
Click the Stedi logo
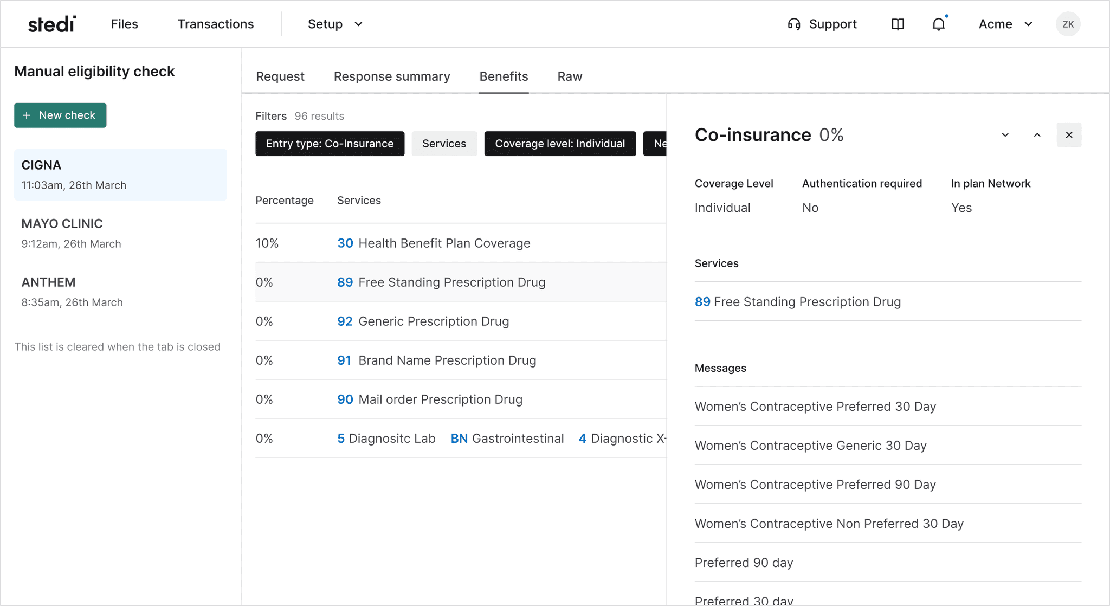pos(52,24)
